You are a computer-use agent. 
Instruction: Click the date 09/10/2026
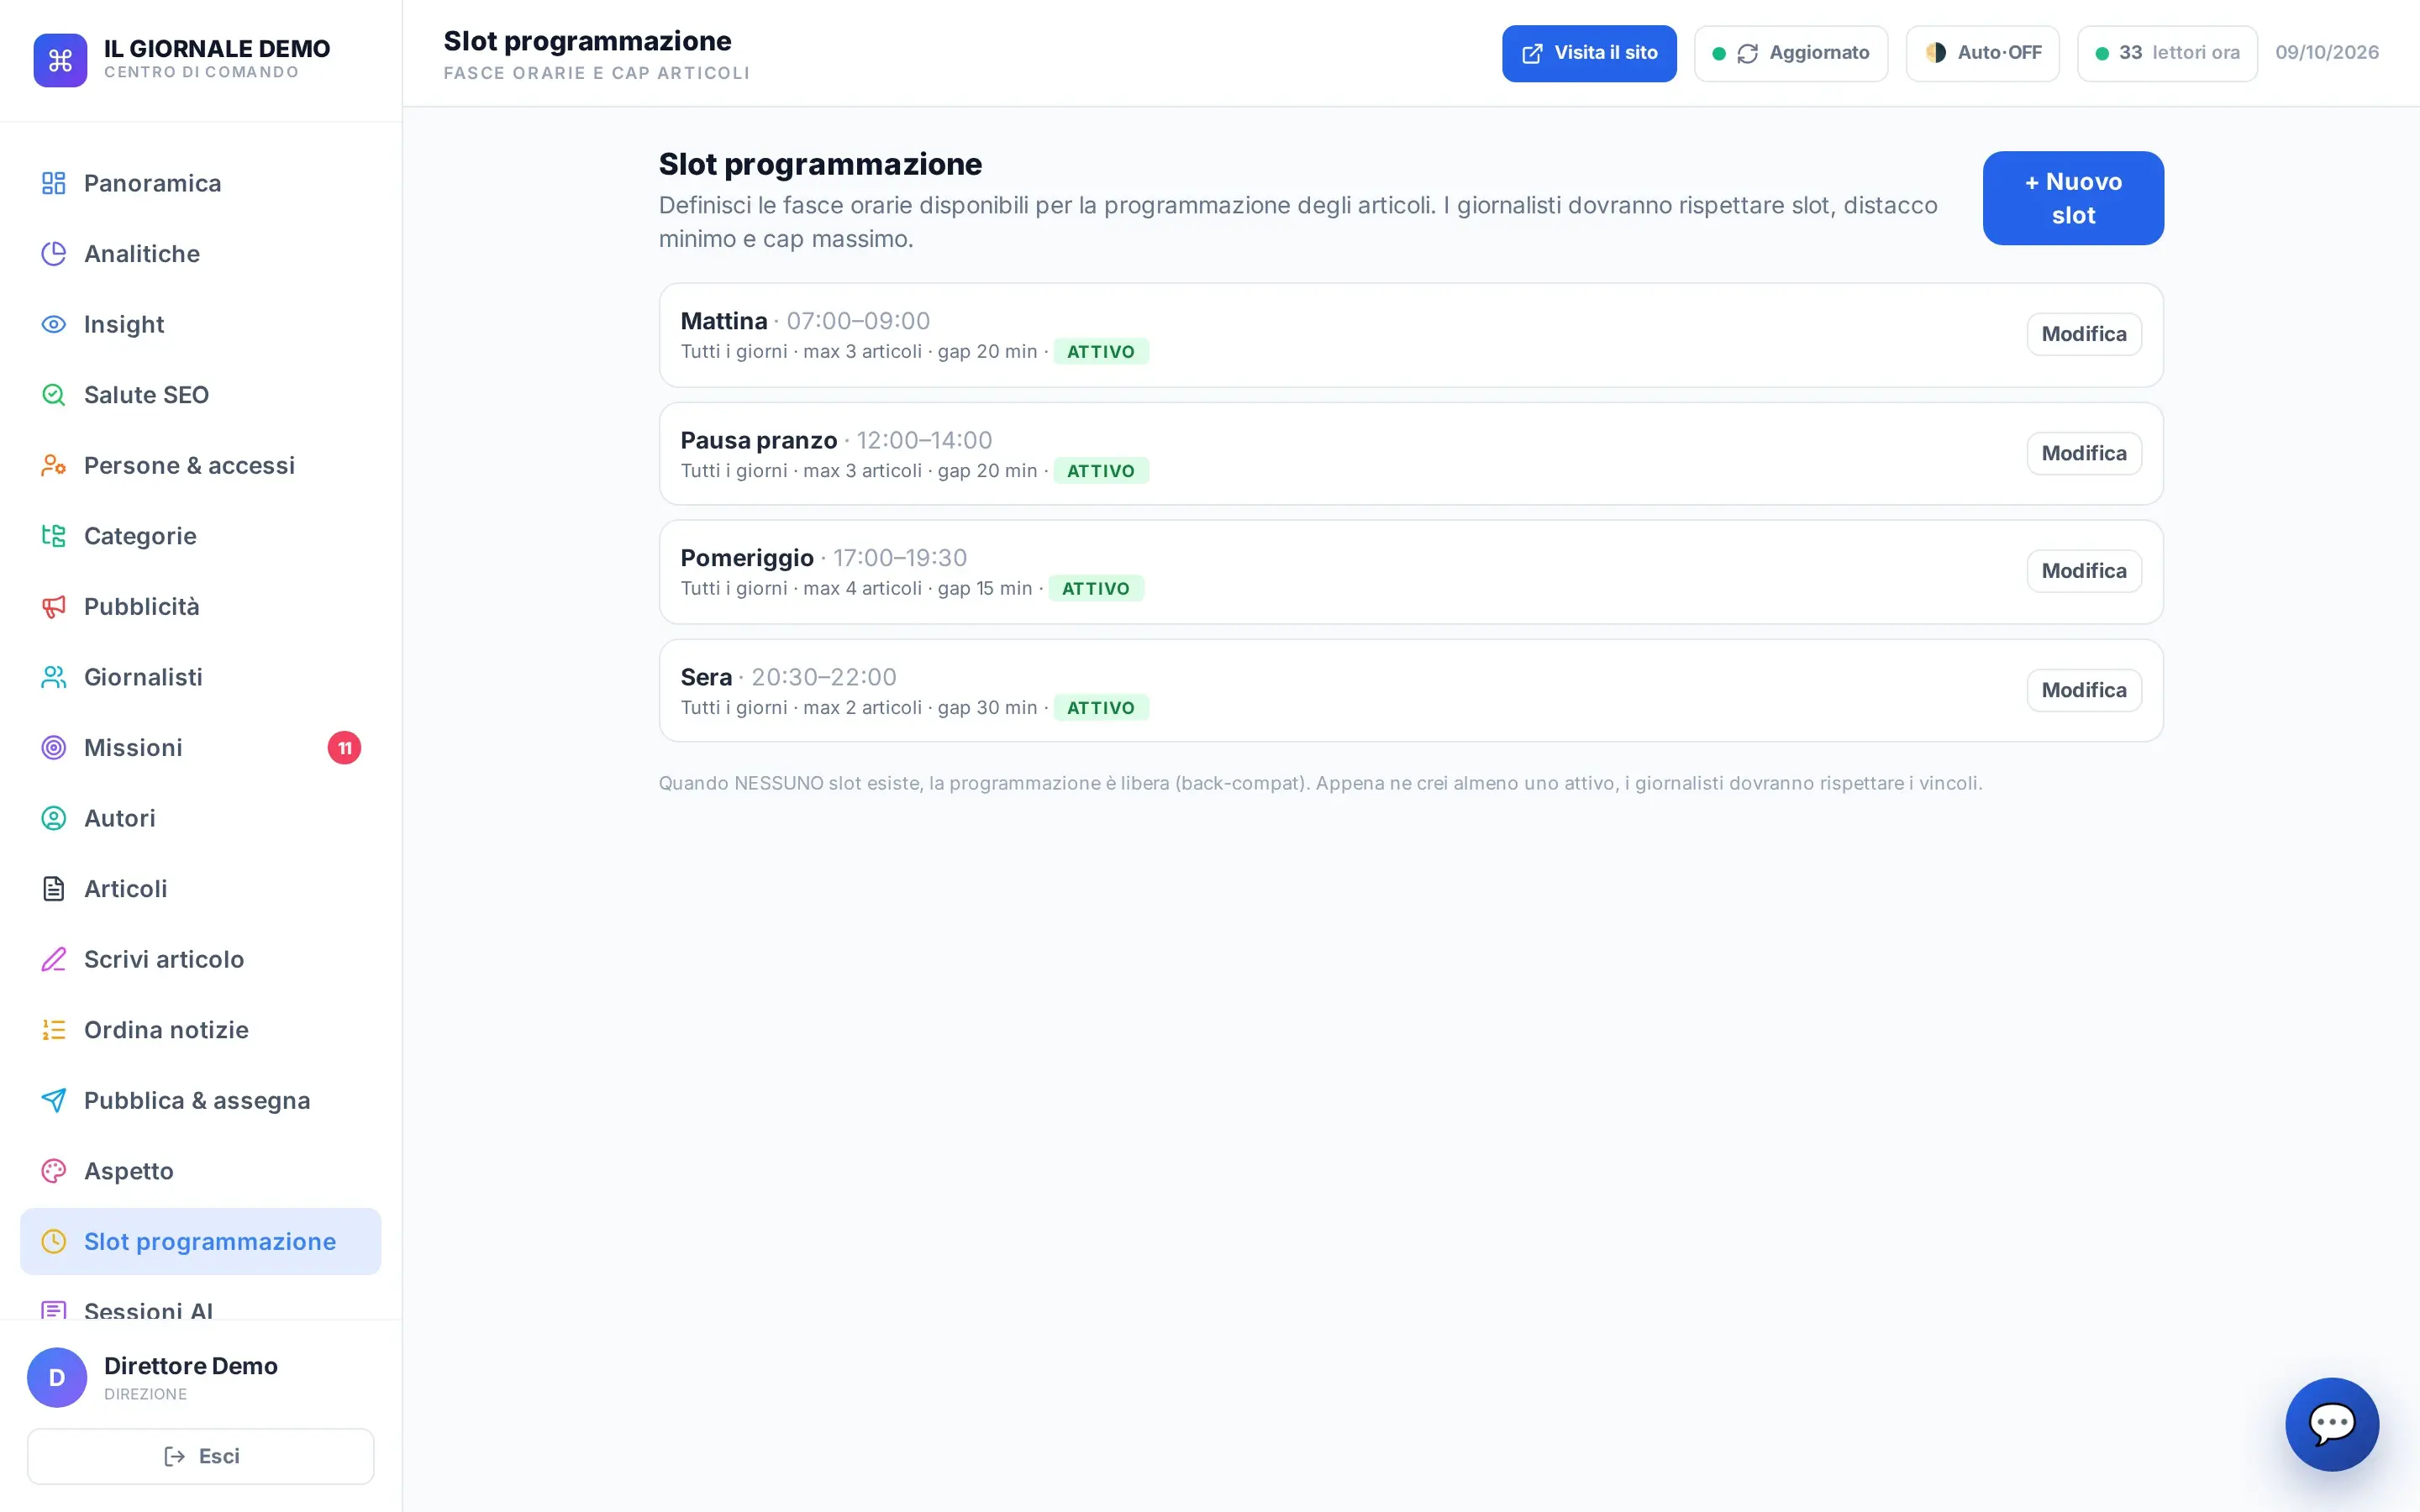click(2327, 52)
